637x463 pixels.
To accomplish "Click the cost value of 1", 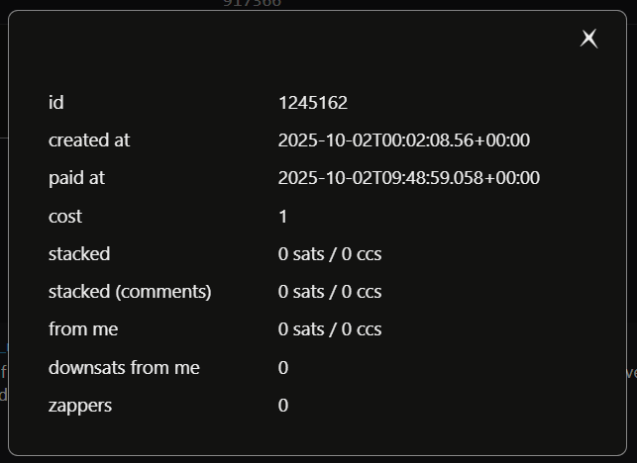I will [x=283, y=216].
